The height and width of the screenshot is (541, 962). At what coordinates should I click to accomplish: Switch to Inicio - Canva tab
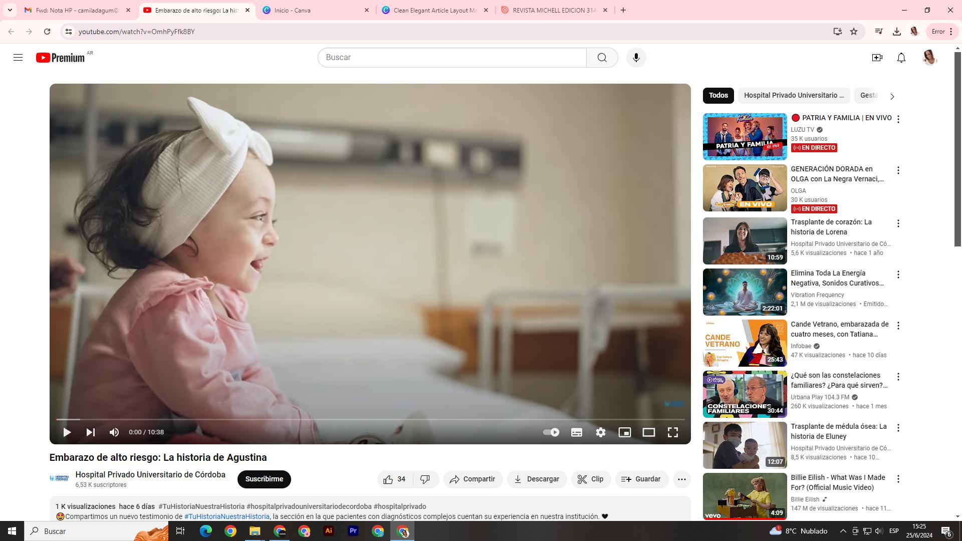(x=311, y=10)
